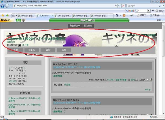Click the Print icon in command bar
This screenshot has height=120, width=165.
coord(131,15)
